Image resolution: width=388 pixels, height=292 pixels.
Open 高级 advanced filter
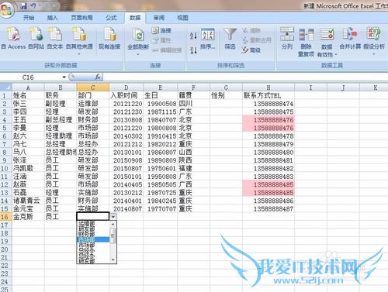251,50
